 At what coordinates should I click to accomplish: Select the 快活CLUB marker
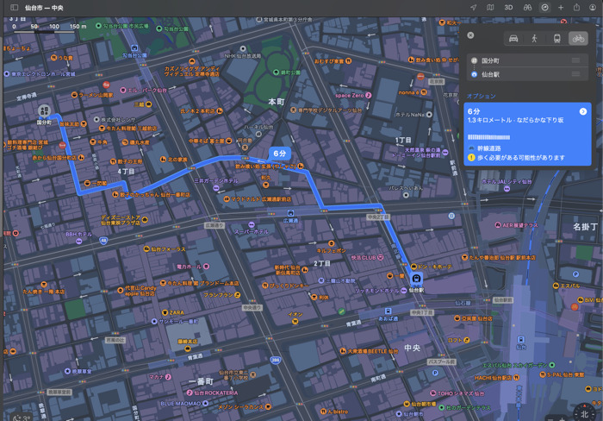pyautogui.click(x=381, y=257)
